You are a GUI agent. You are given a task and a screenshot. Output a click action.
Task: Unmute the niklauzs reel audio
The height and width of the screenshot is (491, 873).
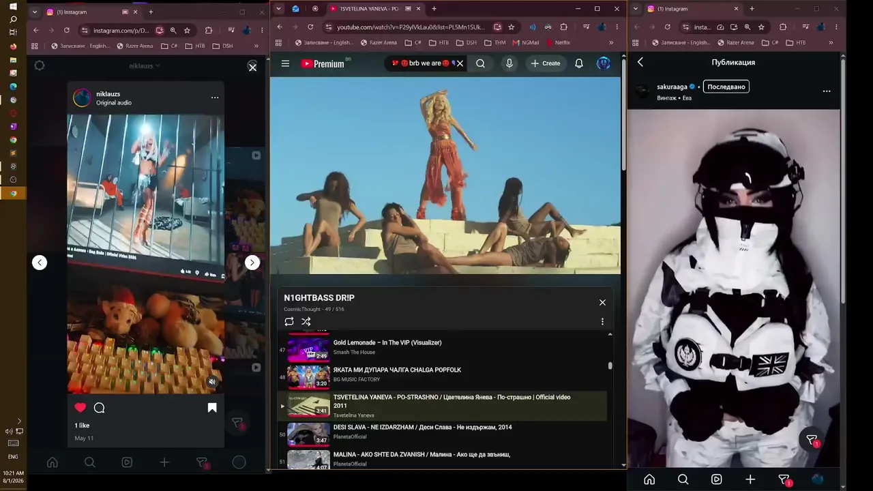[212, 382]
